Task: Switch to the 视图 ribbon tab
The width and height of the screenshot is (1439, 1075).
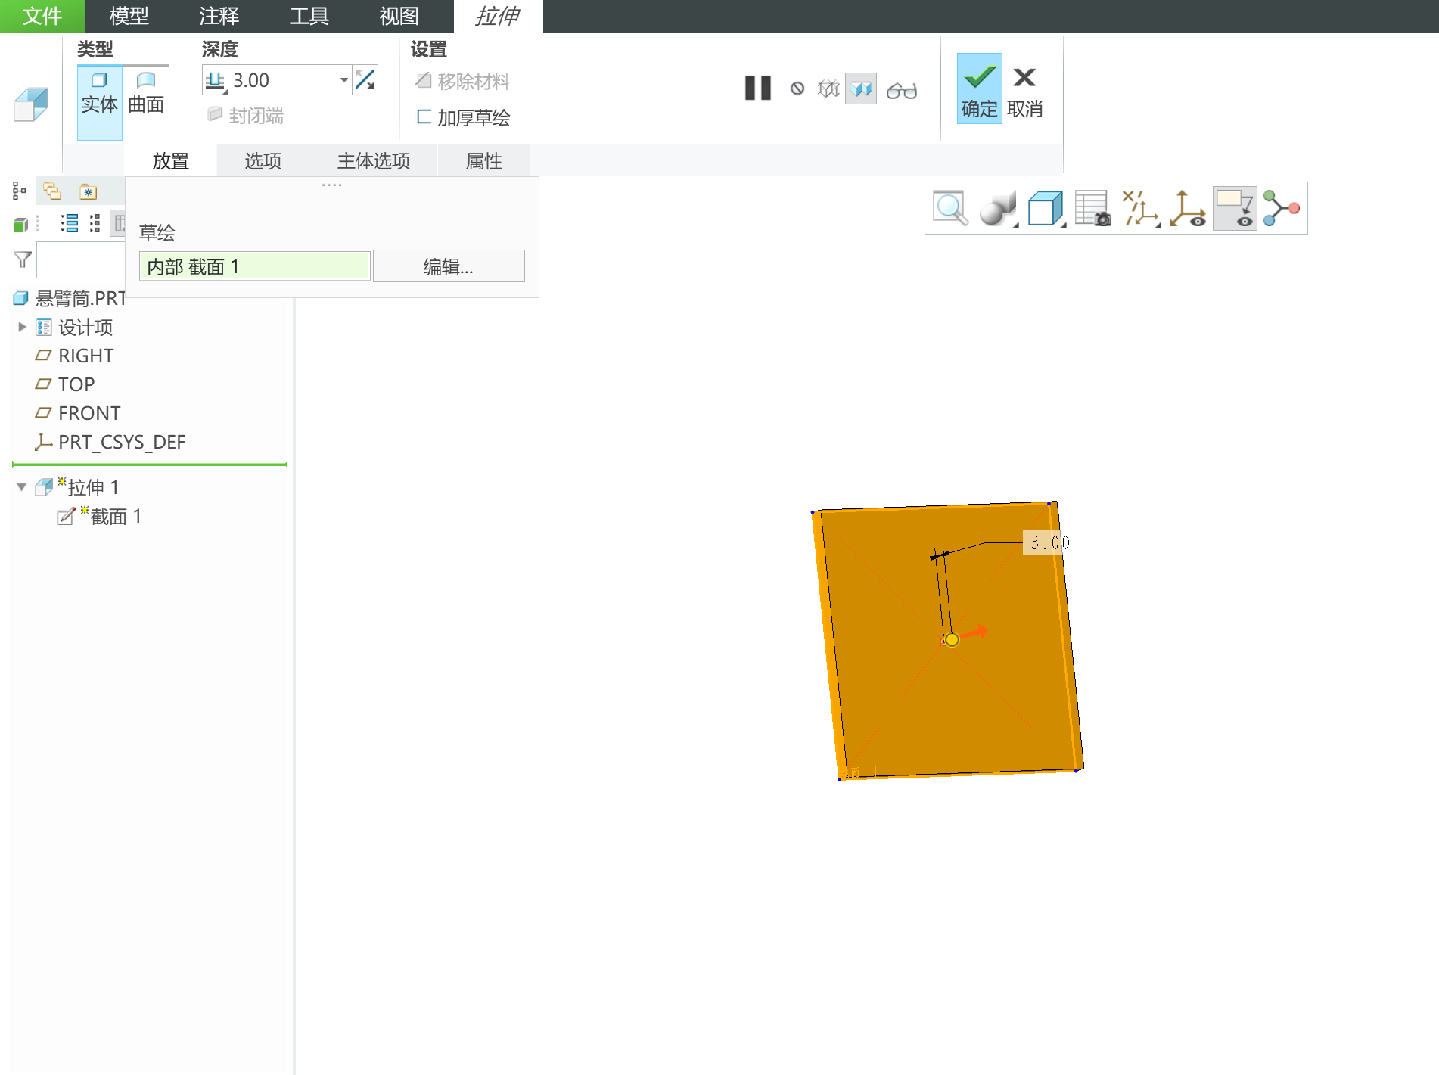Action: 399,16
